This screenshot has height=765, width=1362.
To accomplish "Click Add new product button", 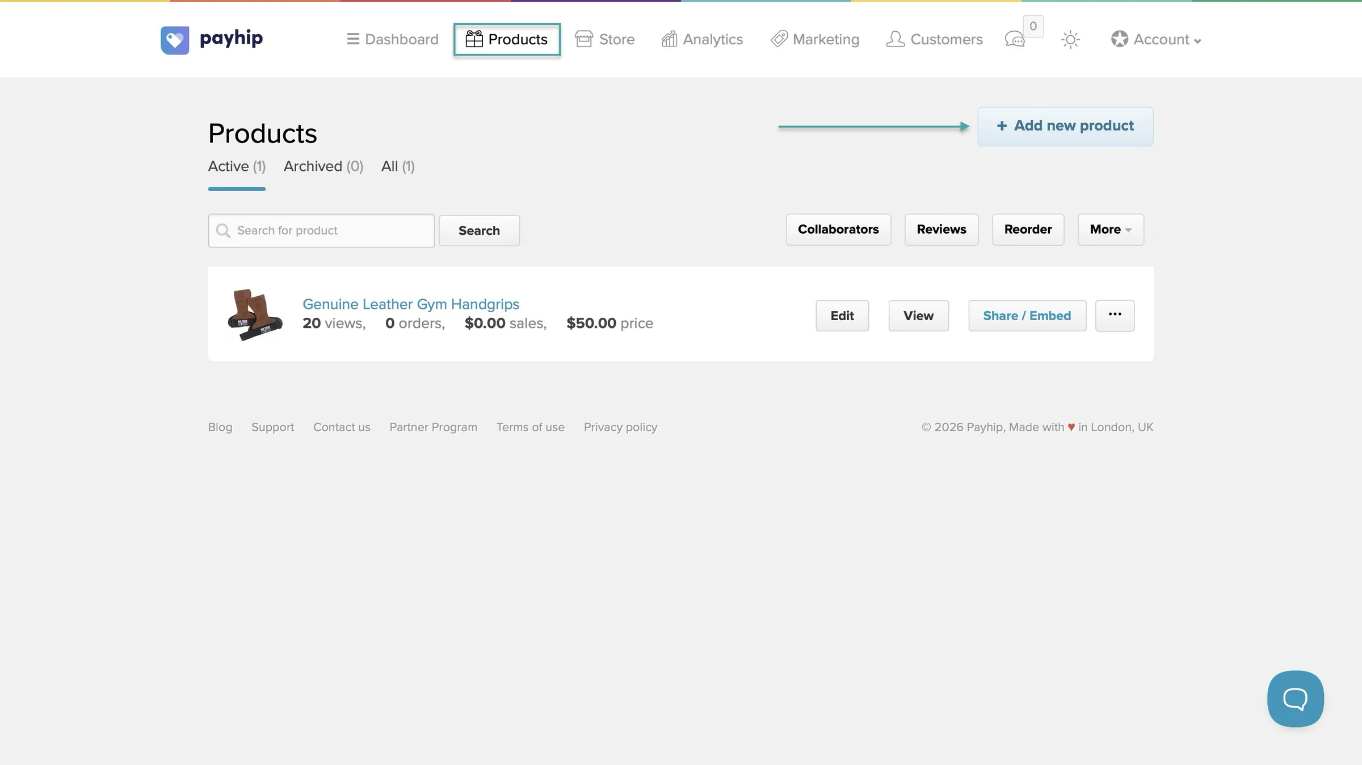I will [x=1065, y=126].
